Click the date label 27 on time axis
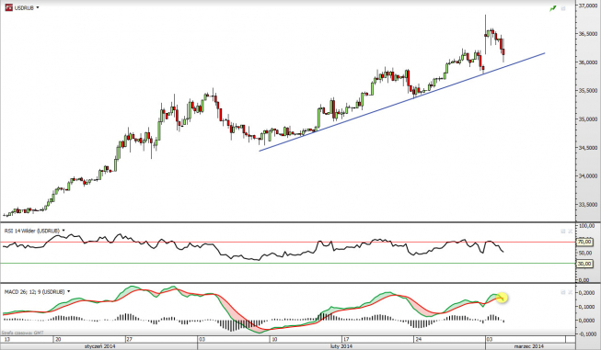Screen dimensions: 601x350 coord(130,339)
